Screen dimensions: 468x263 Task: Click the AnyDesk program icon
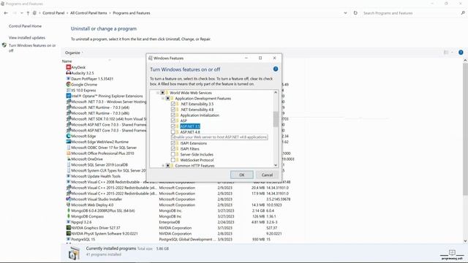click(68, 67)
